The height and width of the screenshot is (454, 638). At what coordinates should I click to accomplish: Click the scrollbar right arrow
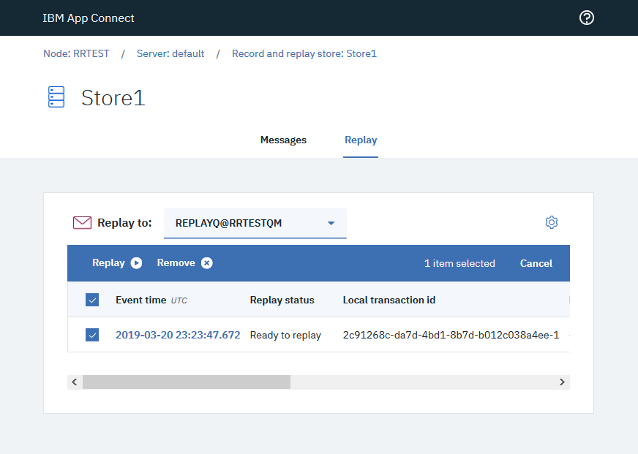[x=562, y=382]
